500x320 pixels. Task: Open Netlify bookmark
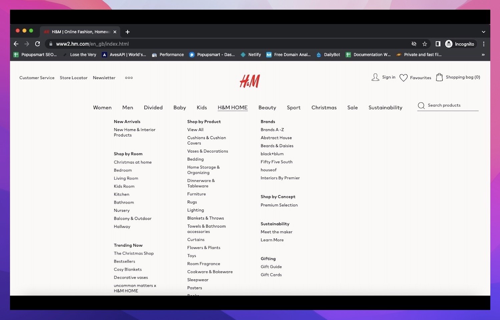click(251, 54)
